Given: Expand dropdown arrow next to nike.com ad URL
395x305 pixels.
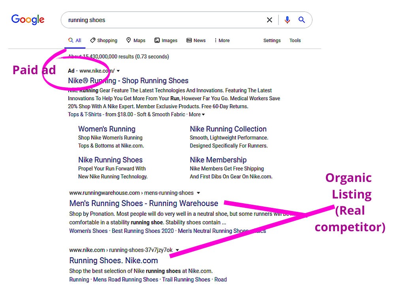Looking at the screenshot, I should click(118, 71).
